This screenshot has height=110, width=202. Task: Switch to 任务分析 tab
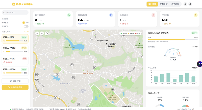coord(164,4)
